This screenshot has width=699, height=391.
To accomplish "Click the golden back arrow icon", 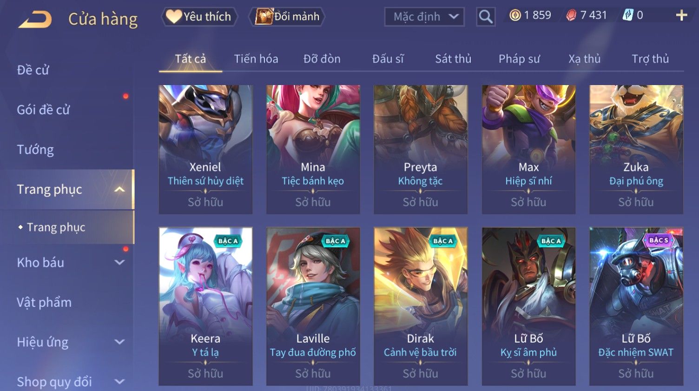I will (35, 20).
